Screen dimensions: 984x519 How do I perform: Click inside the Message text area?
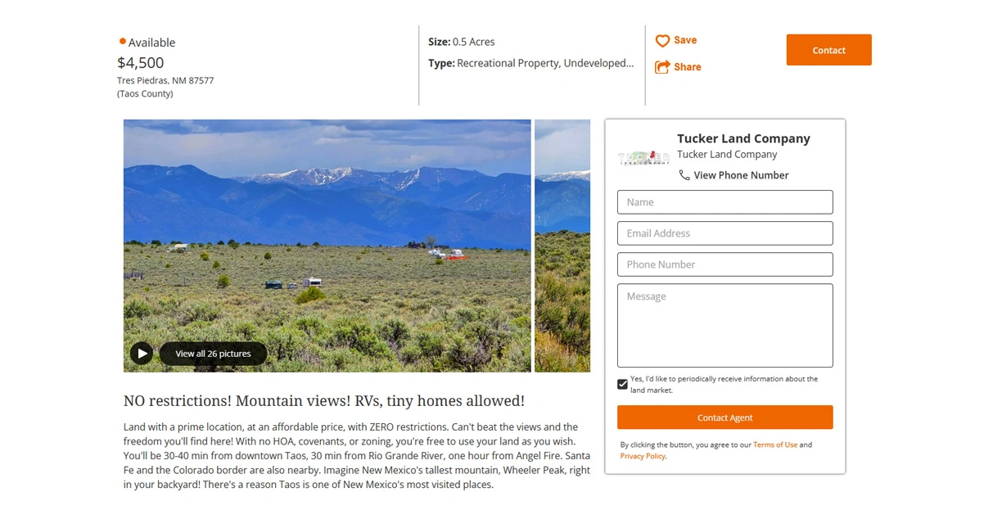tap(724, 325)
